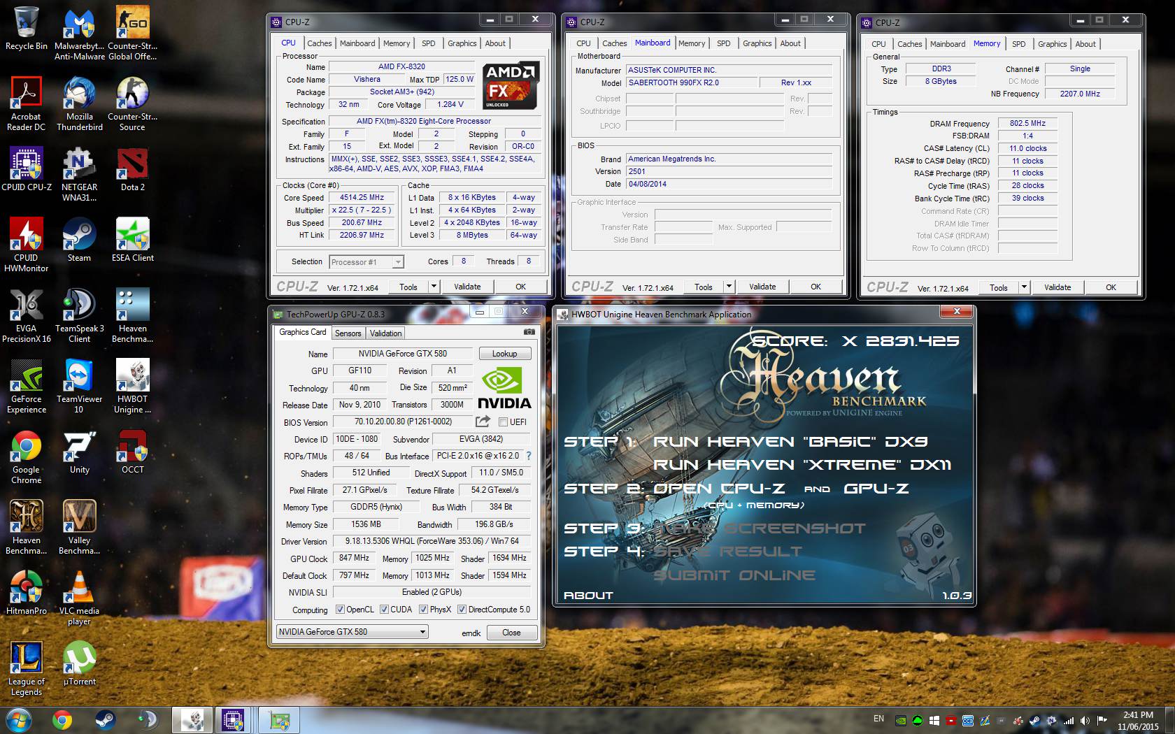Viewport: 1175px width, 734px height.
Task: Click Run Heaven "Basic" DX9
Action: pos(790,442)
